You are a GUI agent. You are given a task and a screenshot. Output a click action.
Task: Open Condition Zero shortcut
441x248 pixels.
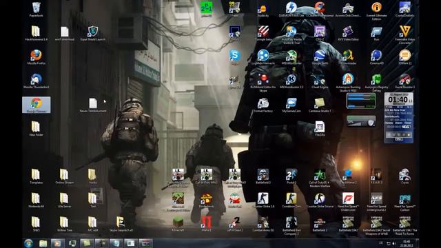pyautogui.click(x=291, y=200)
